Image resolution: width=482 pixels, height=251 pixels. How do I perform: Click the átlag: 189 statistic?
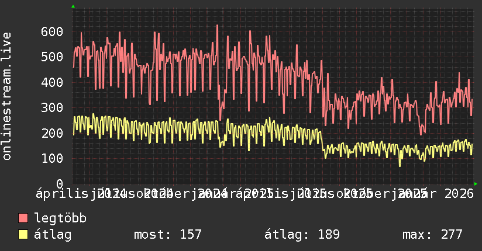[302, 235]
